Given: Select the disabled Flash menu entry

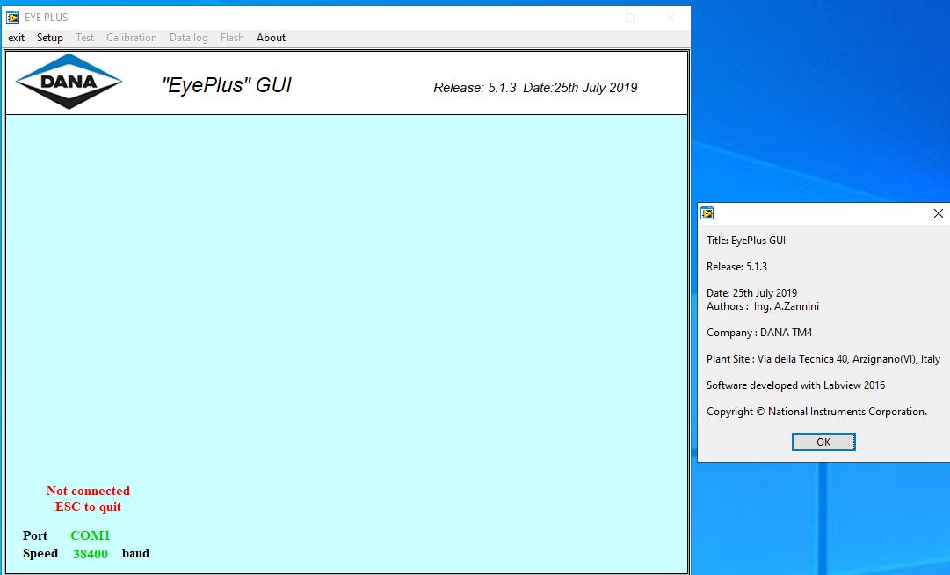Looking at the screenshot, I should 232,38.
